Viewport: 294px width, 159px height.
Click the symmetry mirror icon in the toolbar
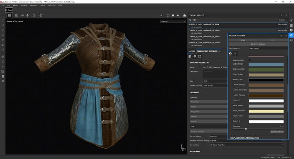[22, 15]
